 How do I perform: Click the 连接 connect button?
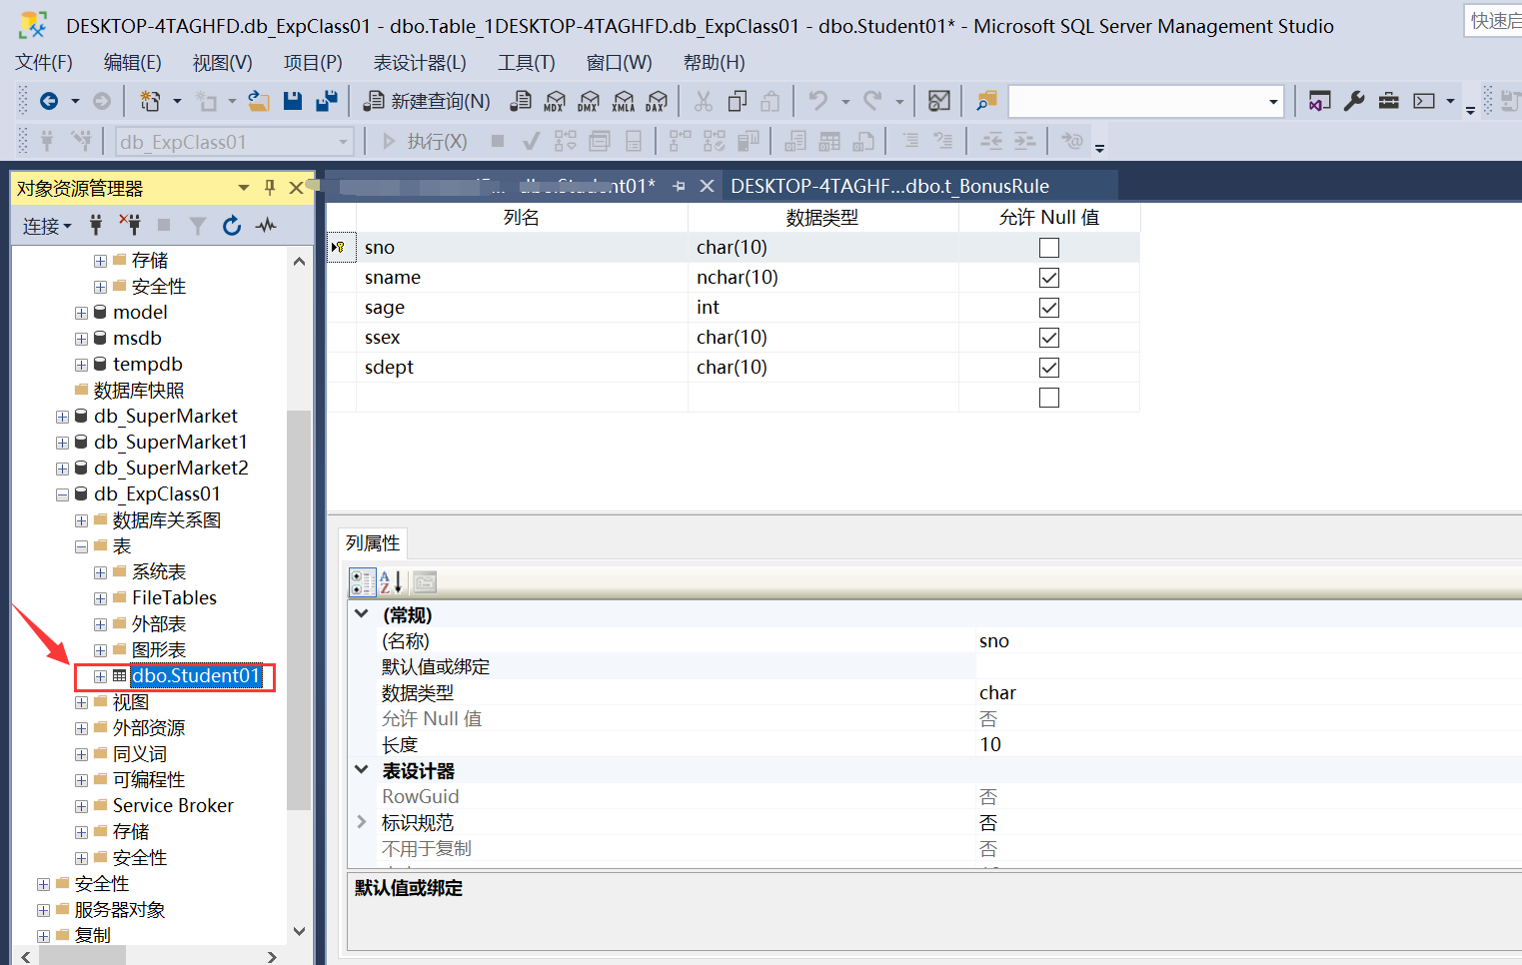click(42, 226)
